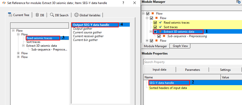Select Sort traces in the dialog tree
Image resolution: width=242 pixels, height=105 pixels.
33,42
